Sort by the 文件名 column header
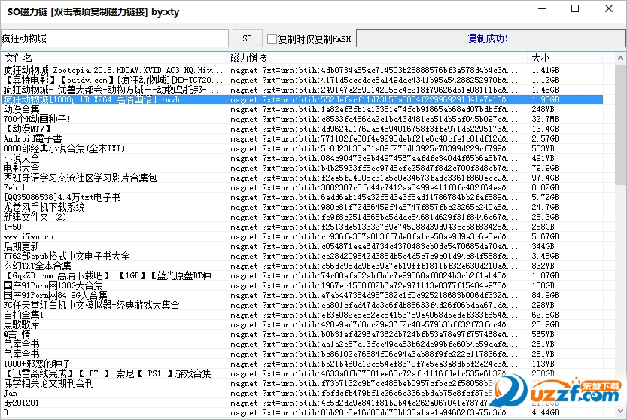The image size is (627, 420). 114,59
